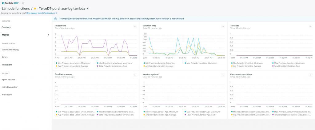Toggle the favorite star for TelcoDT-purchase-log-lambda

[35, 8]
